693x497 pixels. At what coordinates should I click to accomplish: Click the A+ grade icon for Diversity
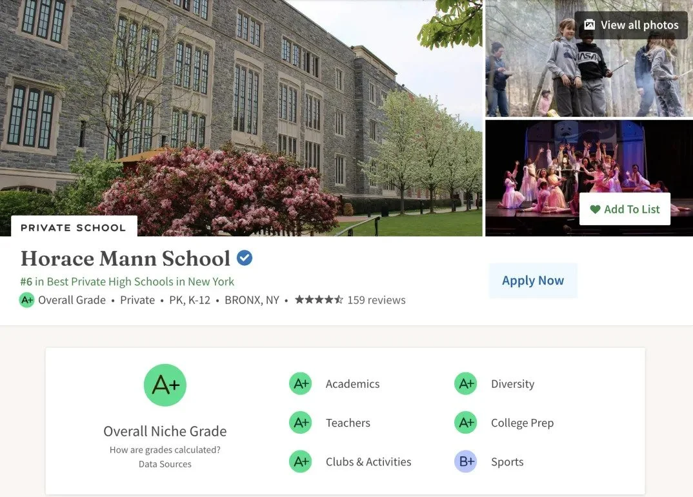coord(466,384)
